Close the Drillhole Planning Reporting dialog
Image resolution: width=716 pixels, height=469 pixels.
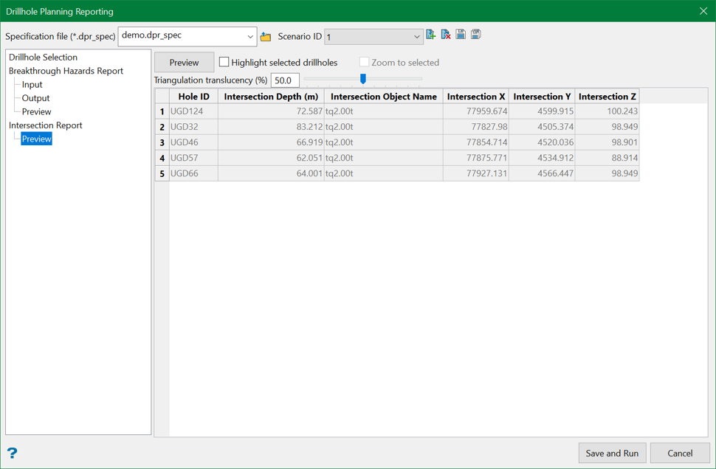(703, 11)
